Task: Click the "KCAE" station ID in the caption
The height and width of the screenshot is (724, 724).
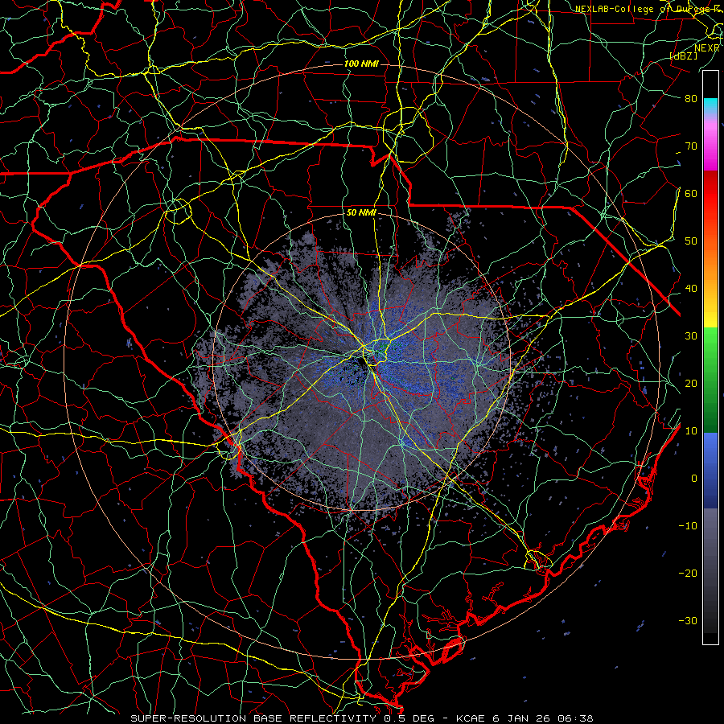Action: 471,718
